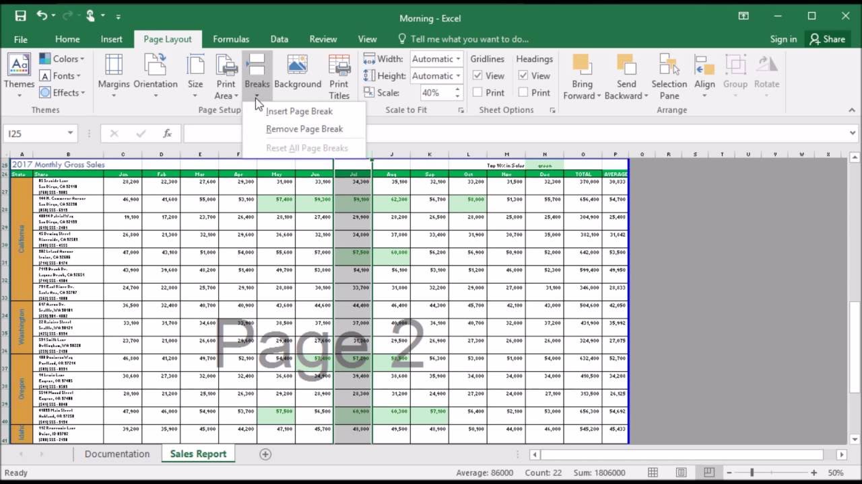The image size is (862, 484).
Task: Open the Documentation sheet tab
Action: point(117,454)
